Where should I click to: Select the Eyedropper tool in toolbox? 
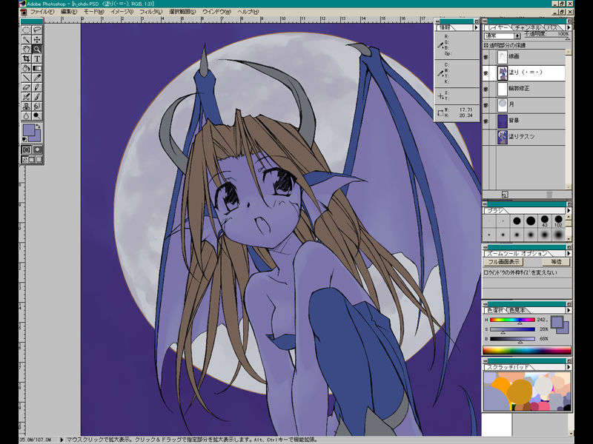pos(37,78)
